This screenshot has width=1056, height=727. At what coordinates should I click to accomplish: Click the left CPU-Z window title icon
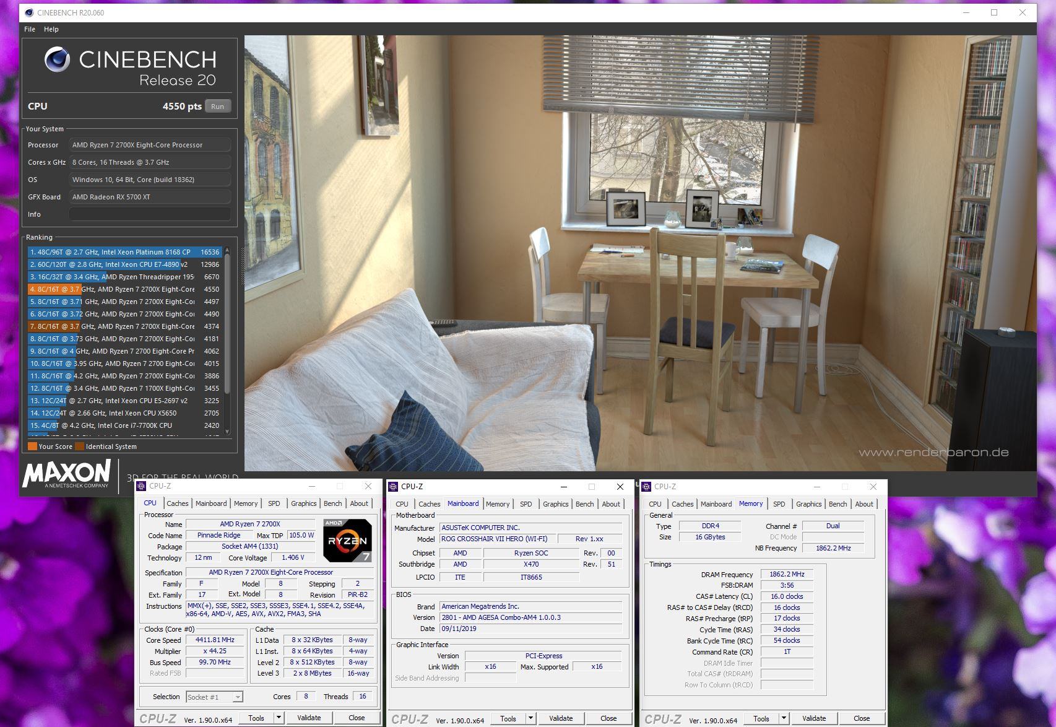pos(141,486)
